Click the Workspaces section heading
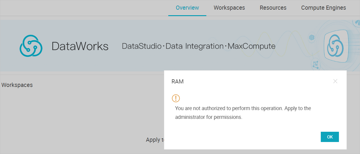This screenshot has width=360, height=154. coord(17,85)
